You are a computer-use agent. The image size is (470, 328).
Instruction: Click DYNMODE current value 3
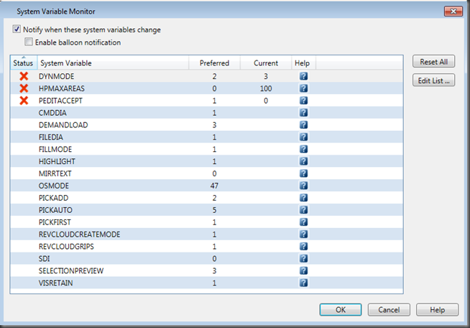point(266,76)
